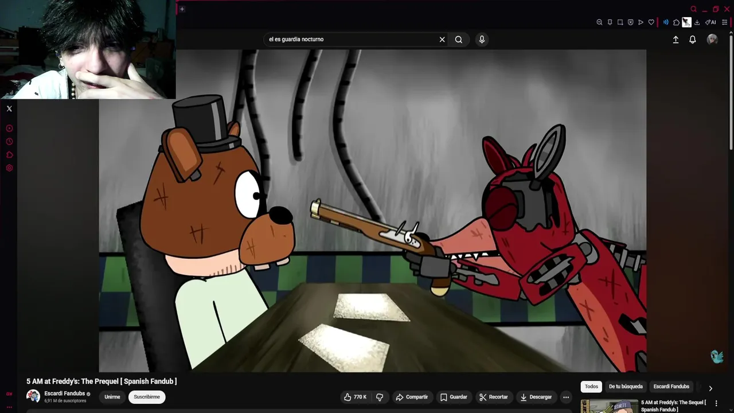Click the white bird extension icon
The image size is (734, 413).
click(x=686, y=22)
